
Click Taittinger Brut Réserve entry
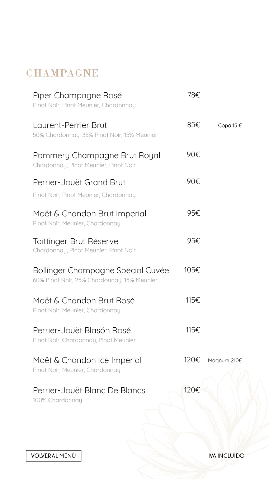tap(76, 241)
